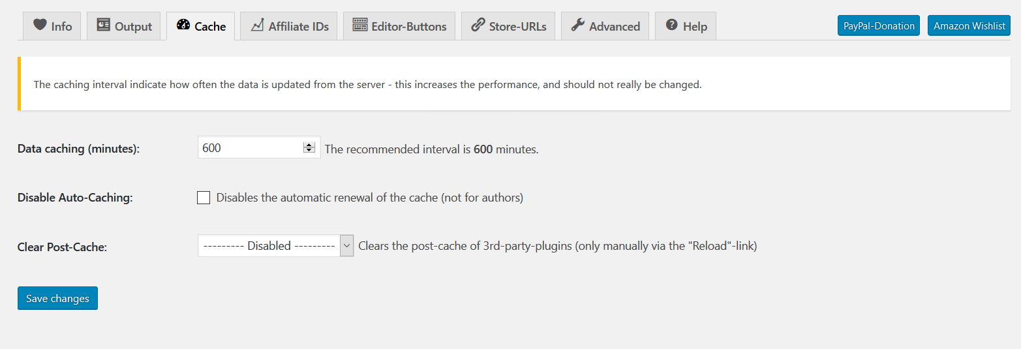Click the heart icon on Info tab
The width and height of the screenshot is (1021, 349).
click(40, 25)
